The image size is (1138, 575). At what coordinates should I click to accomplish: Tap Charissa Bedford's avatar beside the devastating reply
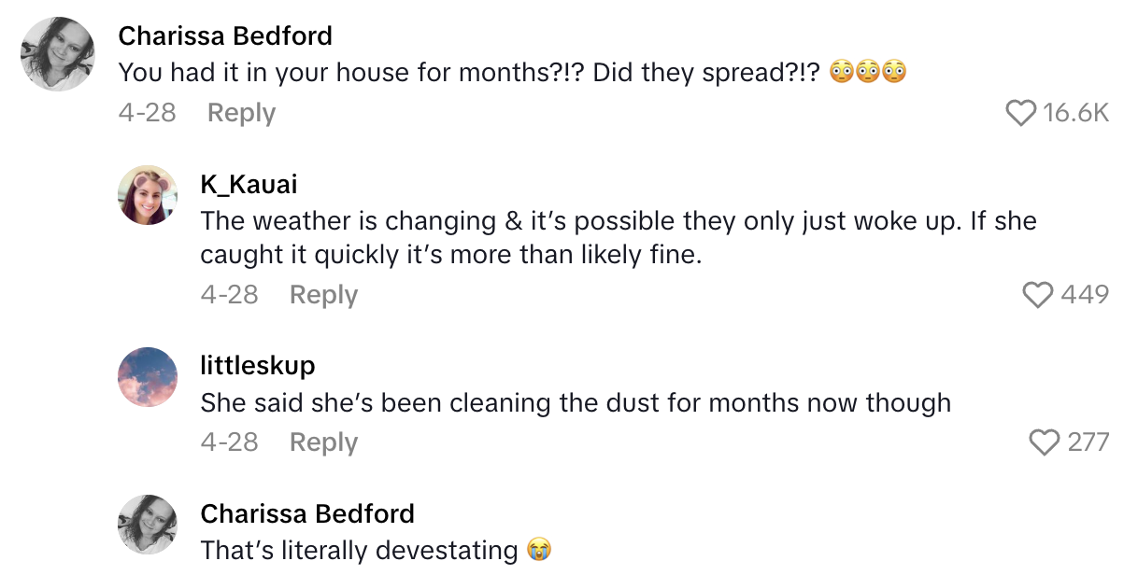[148, 525]
